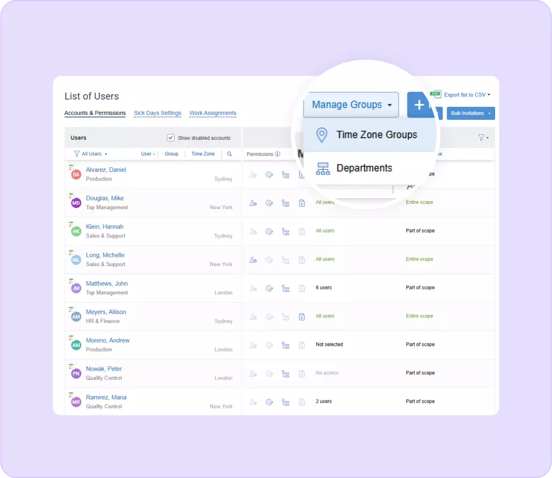Select Time Zone Groups menu item

click(376, 135)
